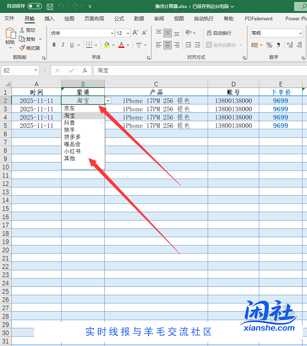The image size is (307, 346).
Task: Click the Save disk icon
Action: pyautogui.click(x=50, y=6)
